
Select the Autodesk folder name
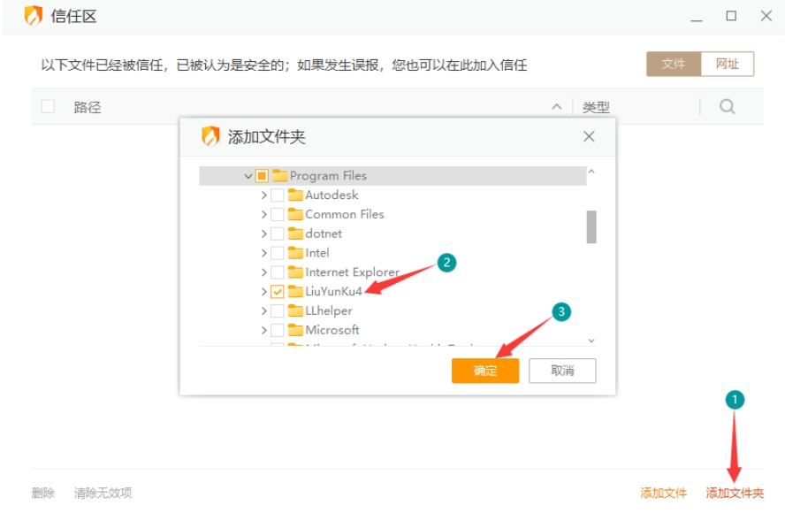[x=332, y=195]
